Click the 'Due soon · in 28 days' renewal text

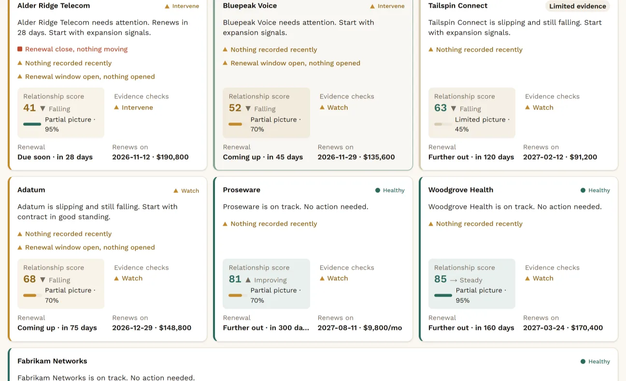[55, 157]
